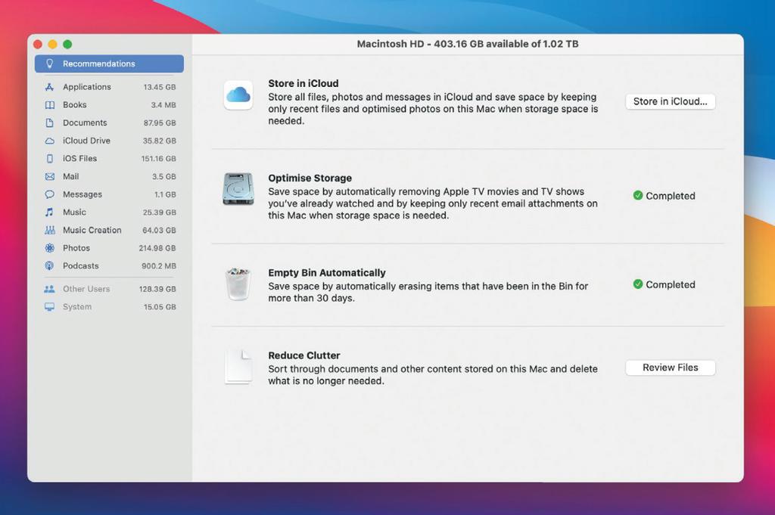The width and height of the screenshot is (775, 515).
Task: Click the Music note icon
Action: (x=49, y=213)
